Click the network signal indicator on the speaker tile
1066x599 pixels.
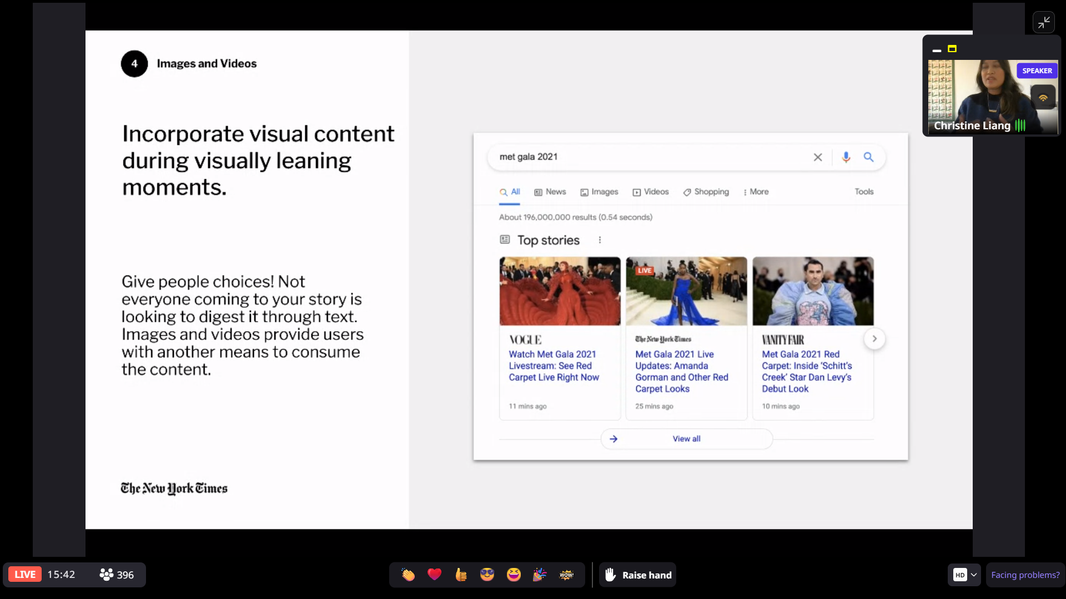1043,97
